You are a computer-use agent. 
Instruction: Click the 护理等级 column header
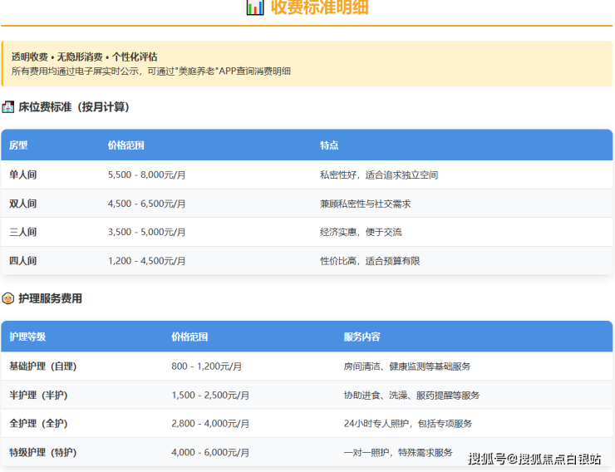(x=27, y=337)
